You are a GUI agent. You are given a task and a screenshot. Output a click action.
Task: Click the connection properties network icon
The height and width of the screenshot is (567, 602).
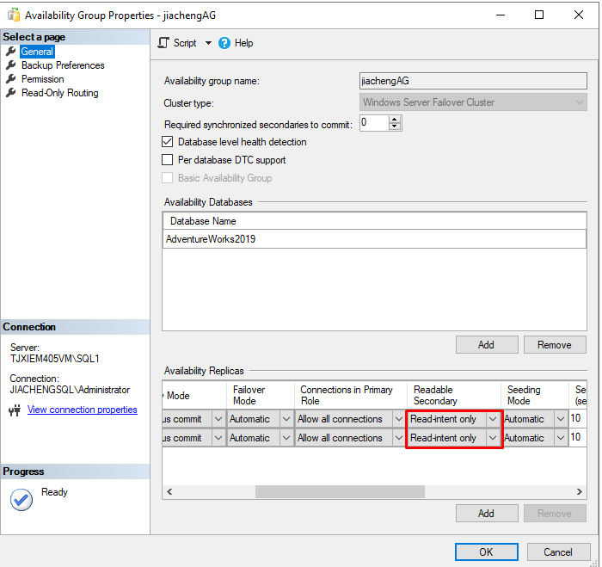[14, 410]
